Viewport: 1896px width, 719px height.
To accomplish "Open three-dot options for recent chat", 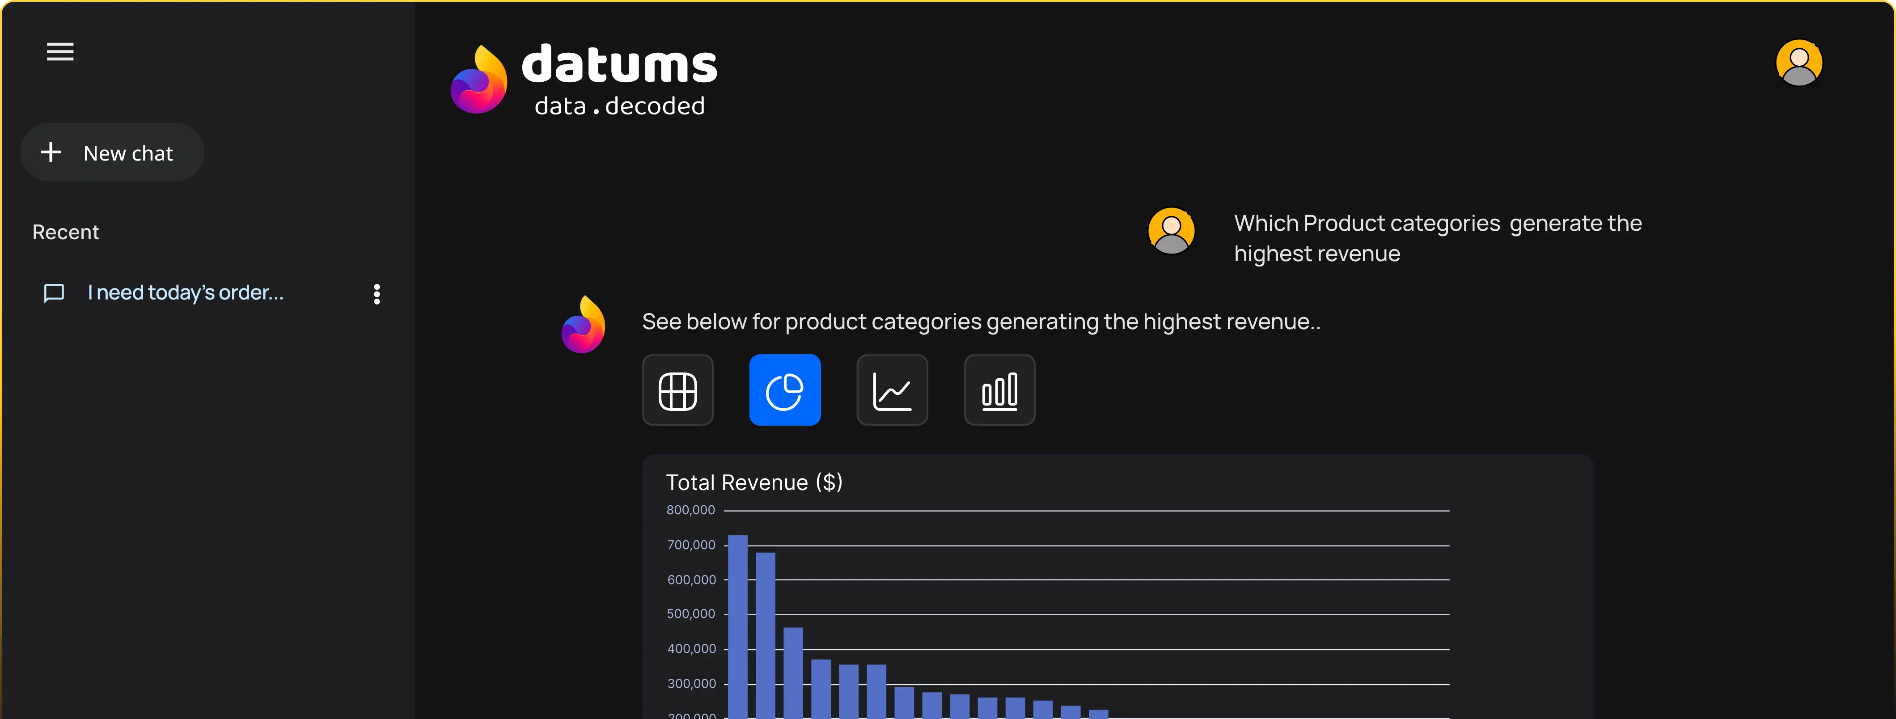I will (377, 294).
